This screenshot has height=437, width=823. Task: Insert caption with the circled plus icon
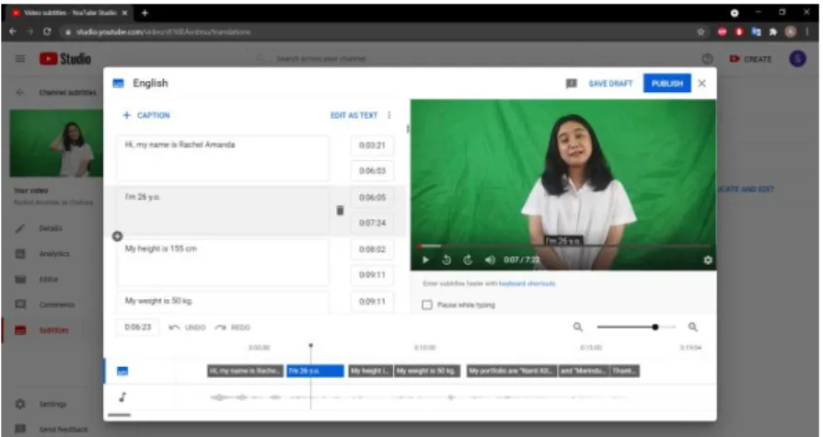point(118,236)
